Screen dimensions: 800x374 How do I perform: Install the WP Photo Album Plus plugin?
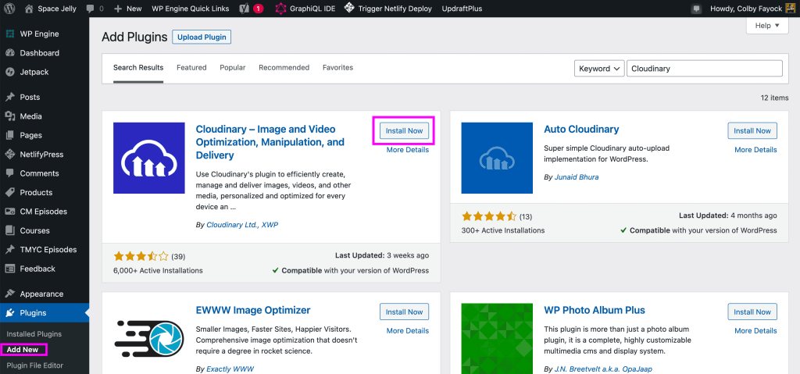pos(752,312)
